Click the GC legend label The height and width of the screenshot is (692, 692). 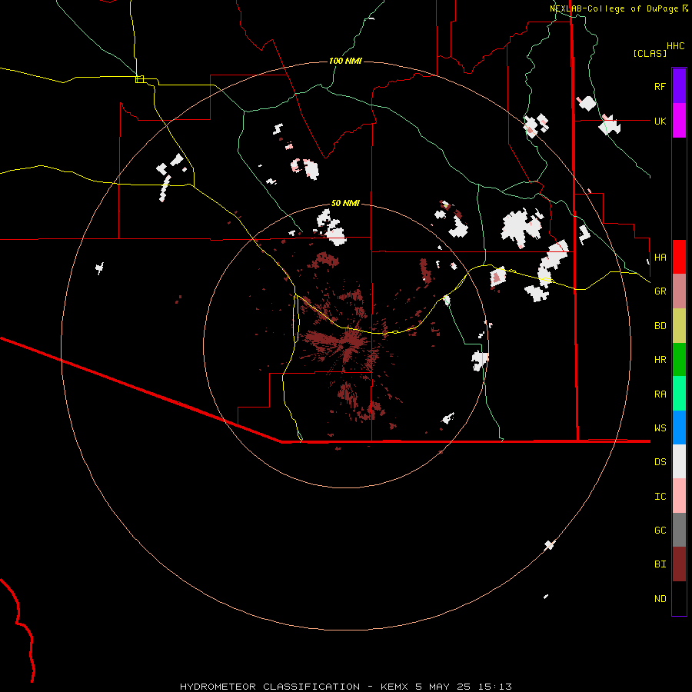click(660, 530)
